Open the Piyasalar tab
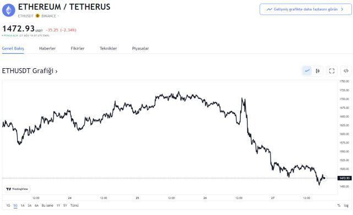Screen dimensions: 353x215 point(140,48)
